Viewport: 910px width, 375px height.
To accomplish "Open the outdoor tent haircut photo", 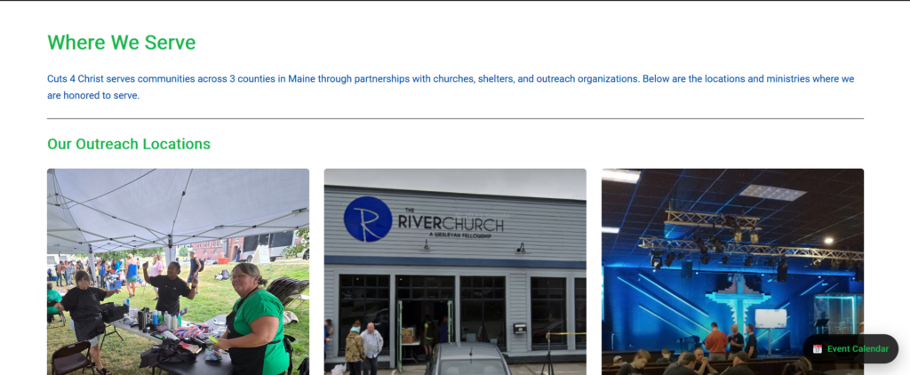I will (178, 272).
